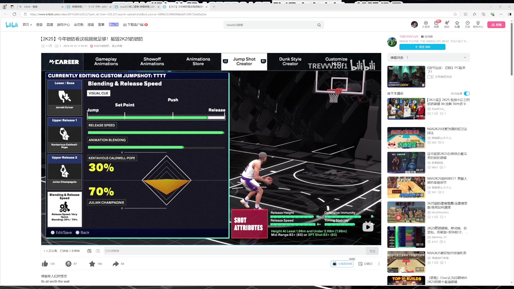Open the AI视频总结 summary button
This screenshot has height=289, width=514.
[342, 264]
